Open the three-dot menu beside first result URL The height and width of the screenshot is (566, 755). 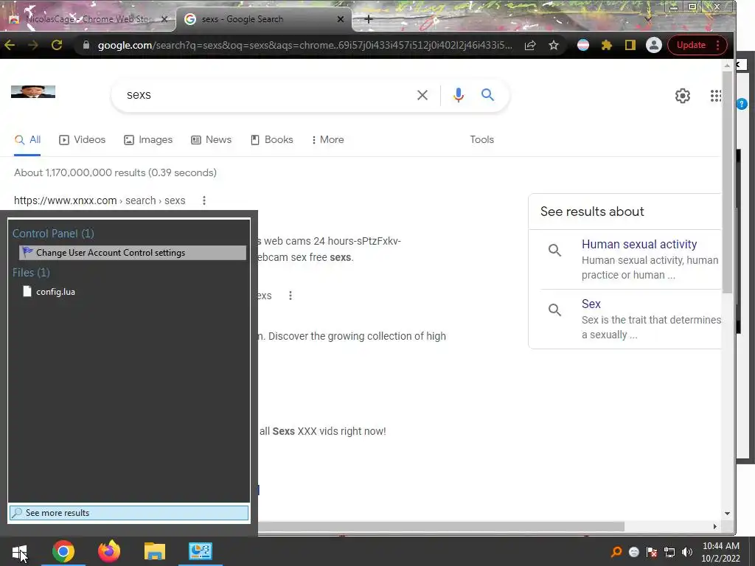coord(204,200)
